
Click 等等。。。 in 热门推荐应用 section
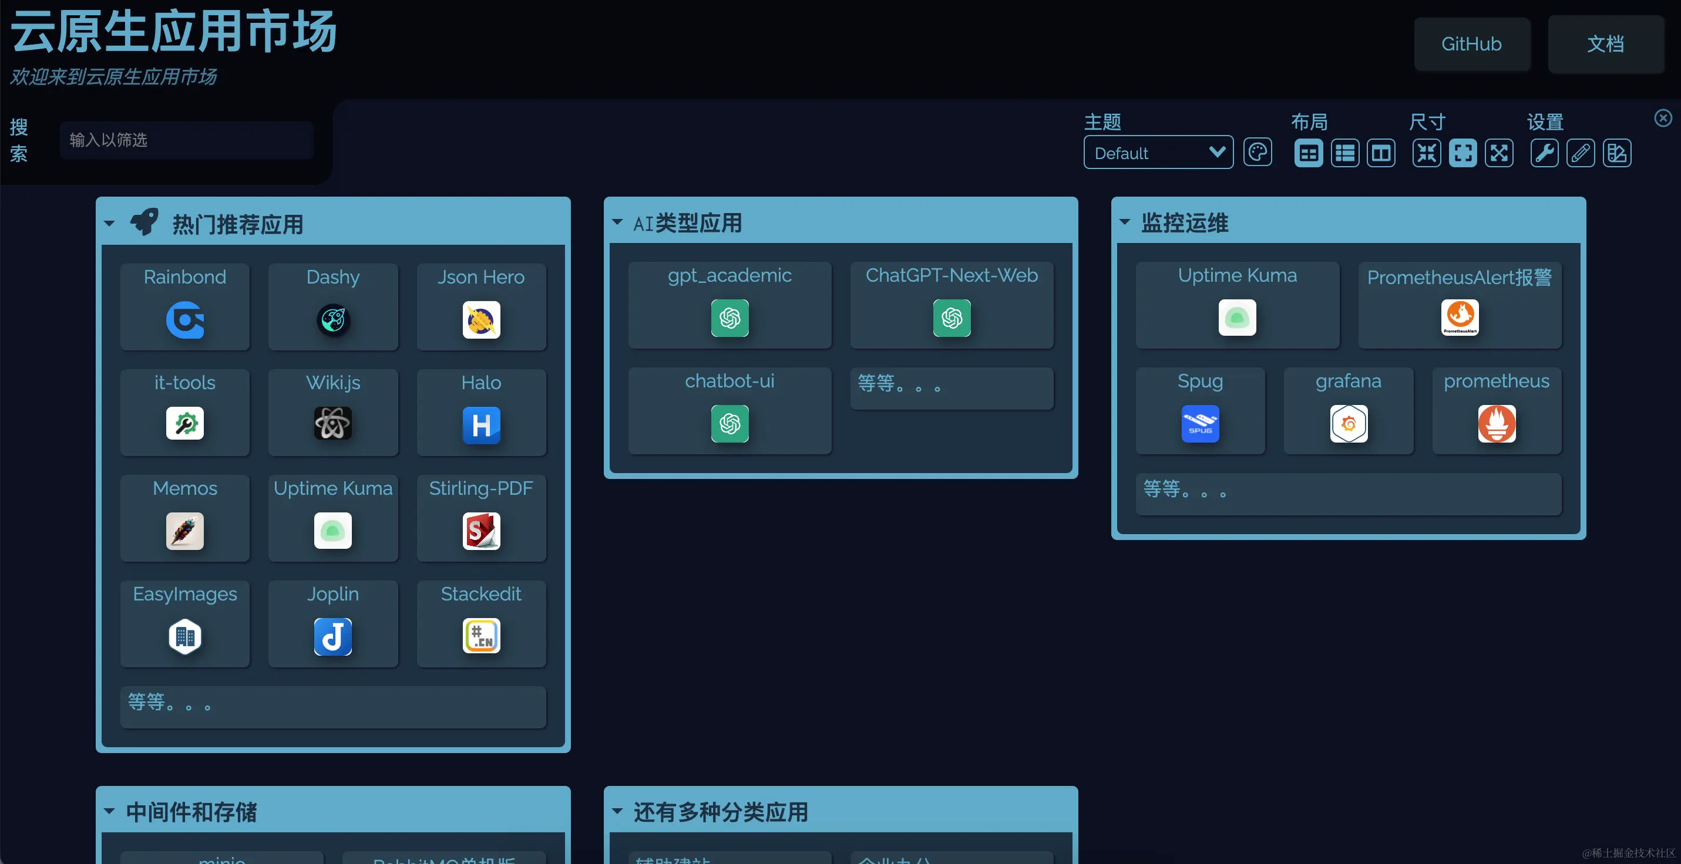tap(333, 707)
